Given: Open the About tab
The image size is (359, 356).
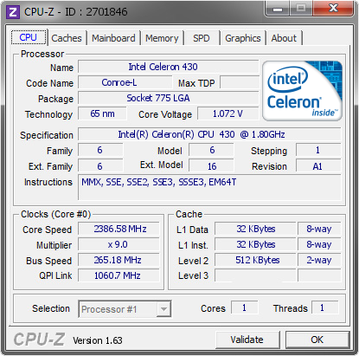Looking at the screenshot, I should pyautogui.click(x=284, y=38).
